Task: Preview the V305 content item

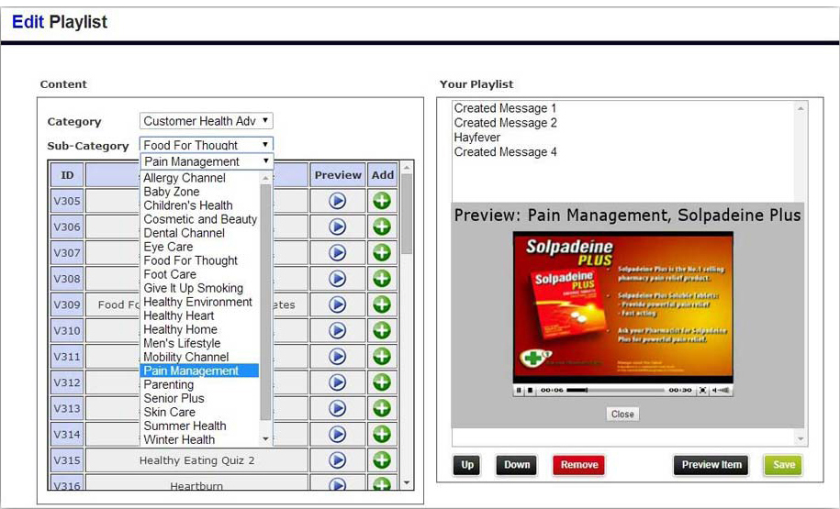Action: [x=337, y=201]
